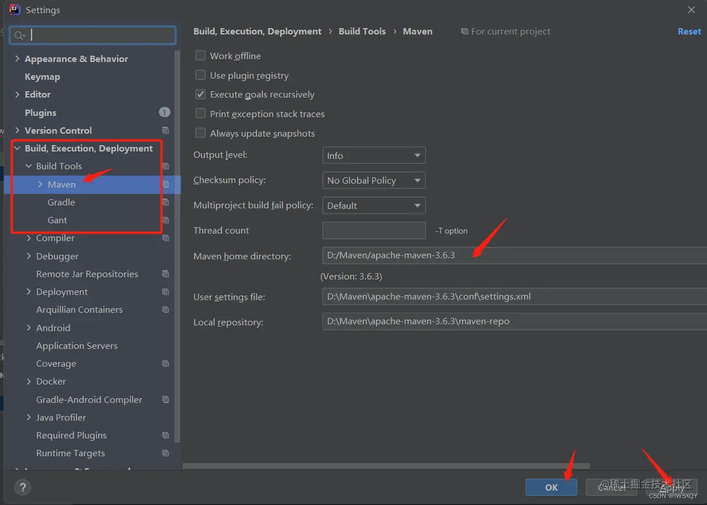This screenshot has width=707, height=505.
Task: Expand the Maven node chevron
Action: pos(40,184)
